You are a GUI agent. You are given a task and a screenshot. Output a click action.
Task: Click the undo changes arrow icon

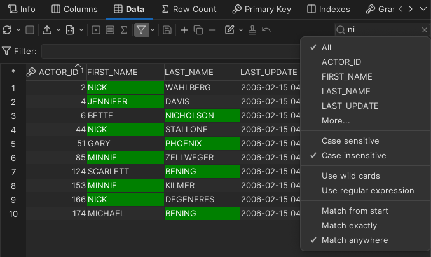(266, 30)
